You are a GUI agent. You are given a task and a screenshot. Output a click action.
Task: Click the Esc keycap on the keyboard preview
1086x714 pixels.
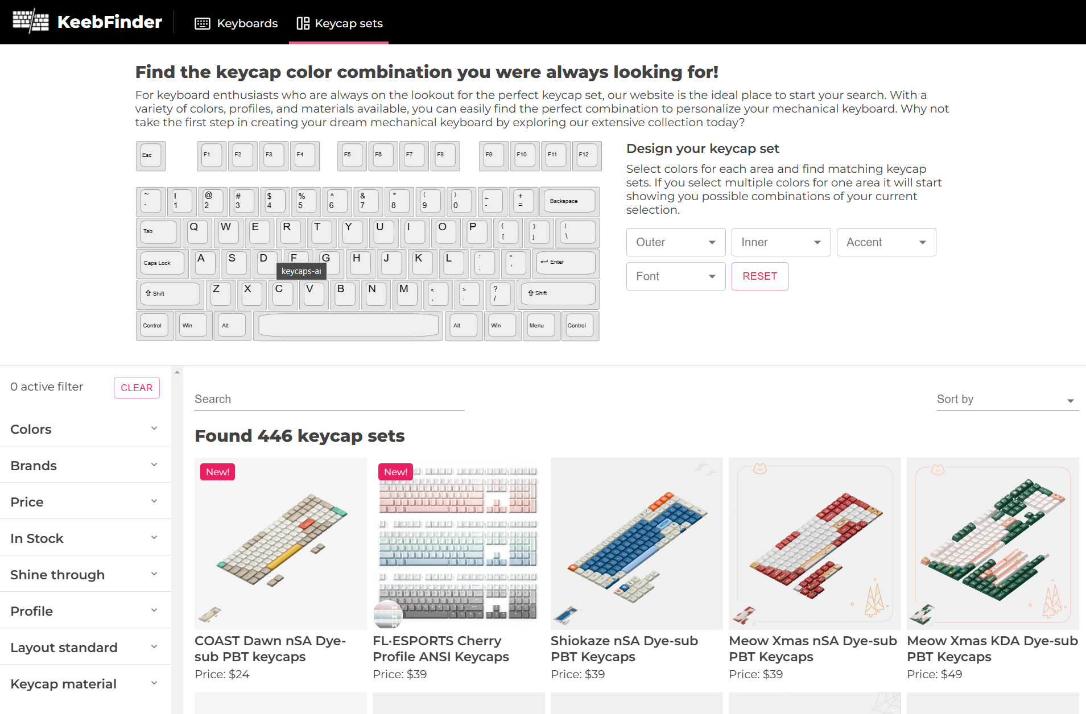coord(151,156)
